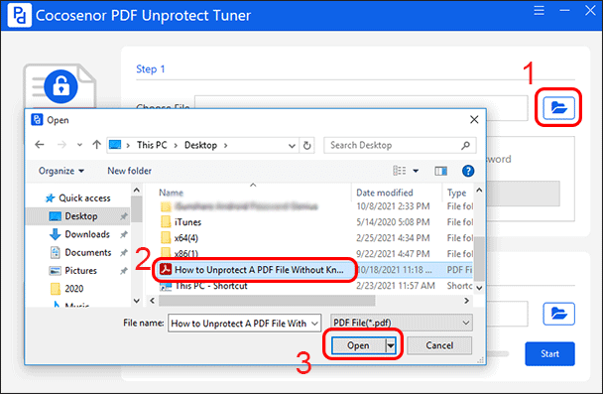Close the Open file dialog
The height and width of the screenshot is (394, 603).
(474, 120)
